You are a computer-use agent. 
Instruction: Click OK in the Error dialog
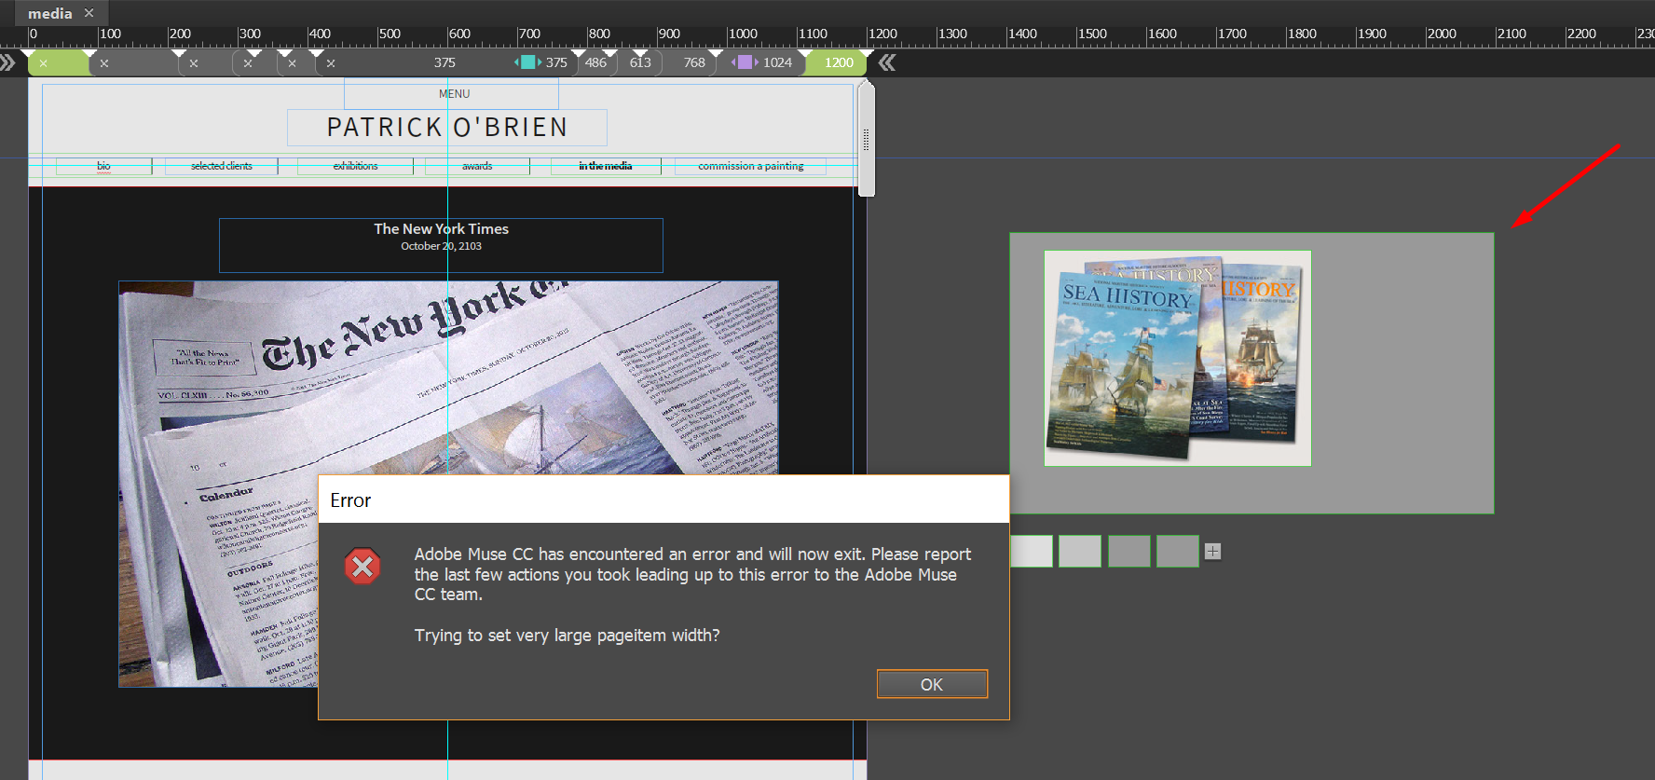(932, 684)
